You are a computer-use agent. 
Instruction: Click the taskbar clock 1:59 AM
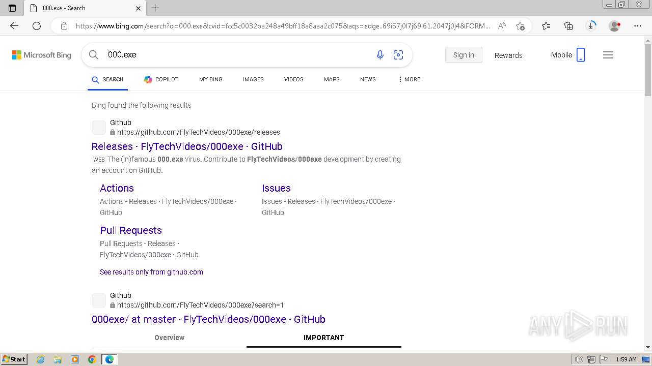click(x=626, y=359)
